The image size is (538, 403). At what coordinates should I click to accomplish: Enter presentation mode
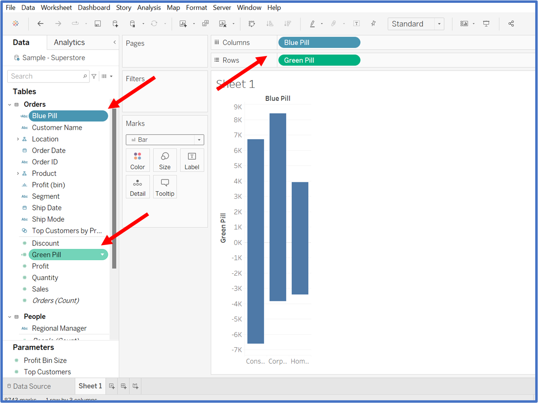[x=486, y=23]
